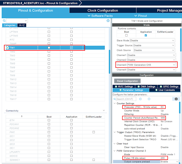
Task: Switch to the Clock Configuration tab
Action: [103, 11]
